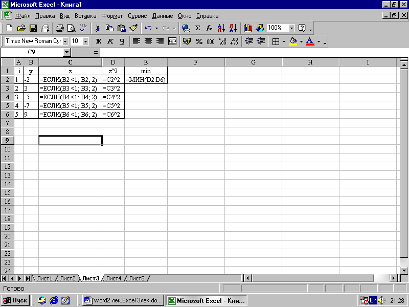The height and width of the screenshot is (307, 409).
Task: Toggle italic К formatting
Action: coord(110,41)
